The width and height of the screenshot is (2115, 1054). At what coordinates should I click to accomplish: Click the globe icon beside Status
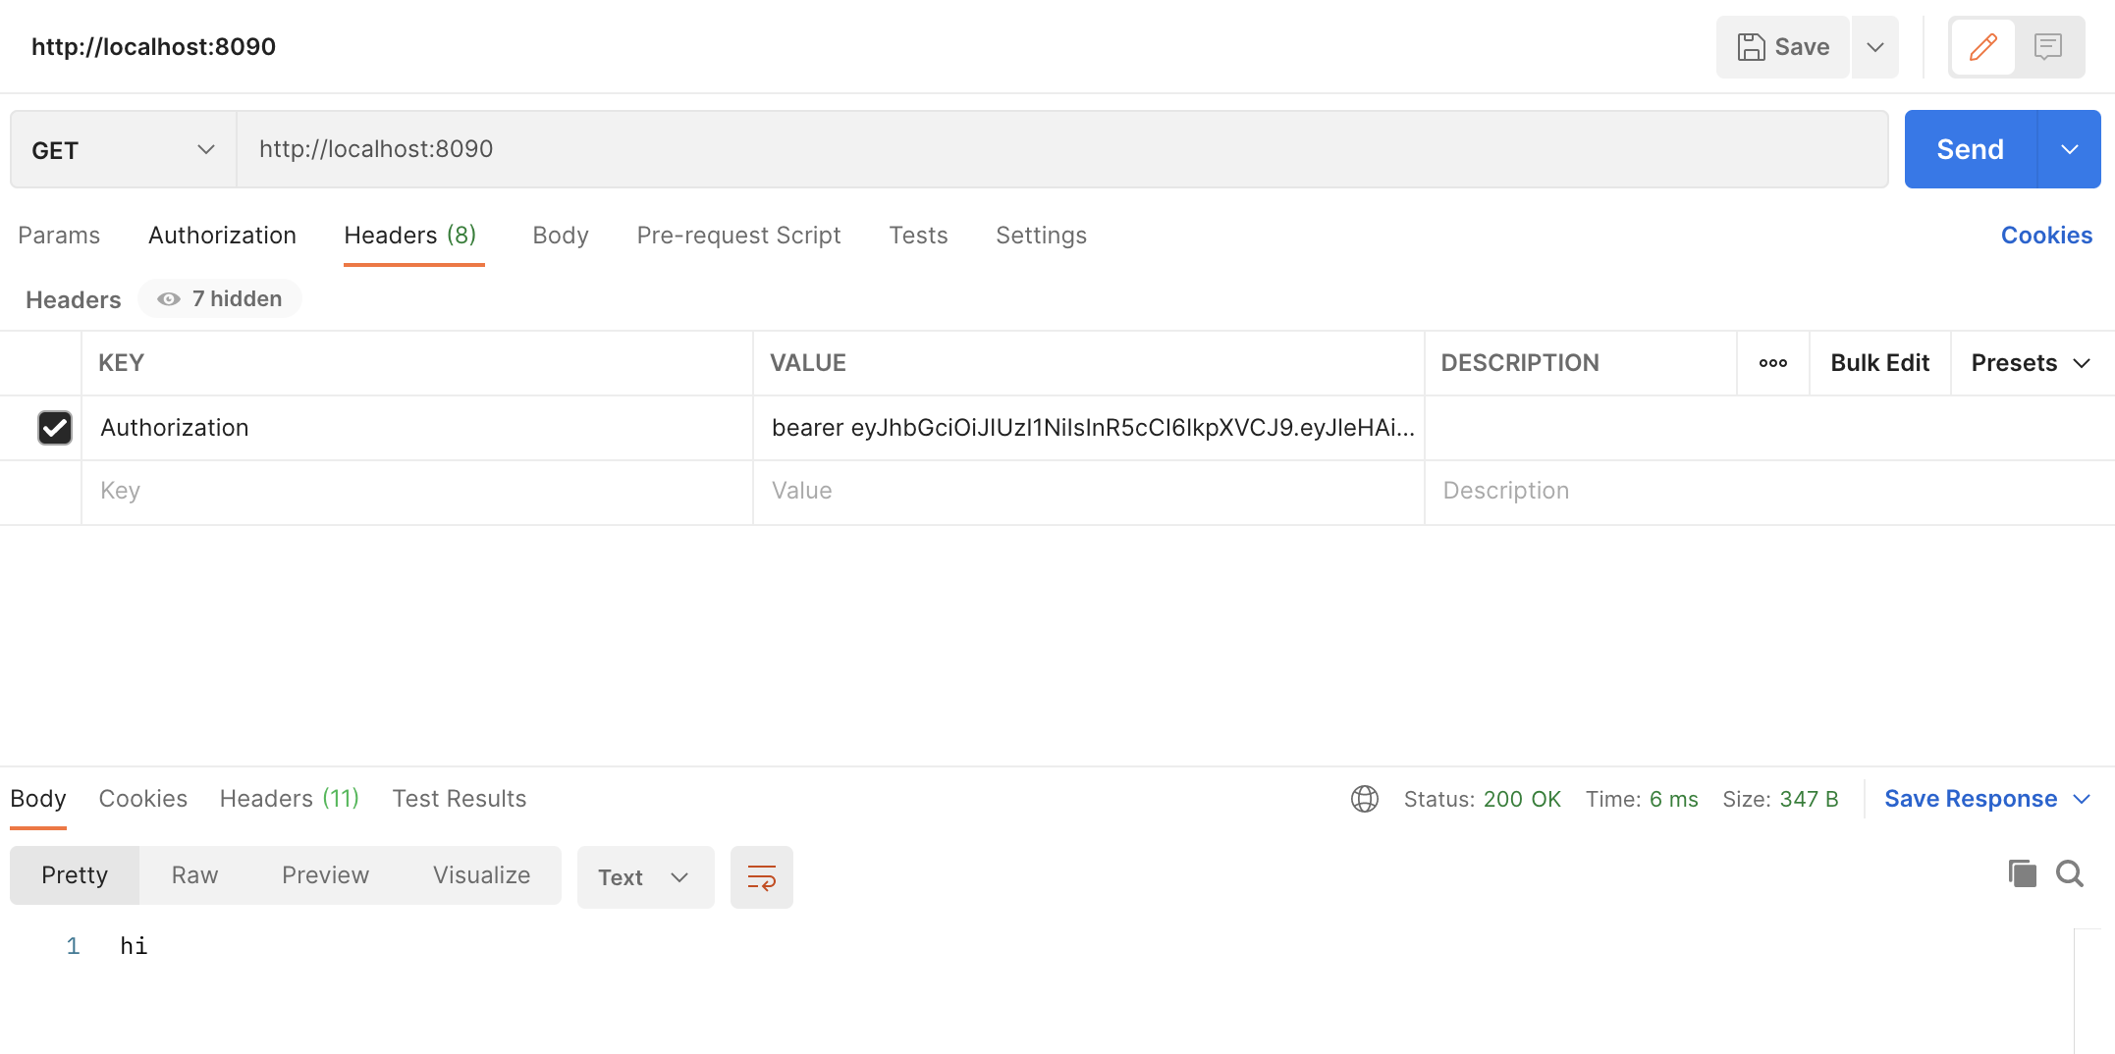click(1365, 798)
